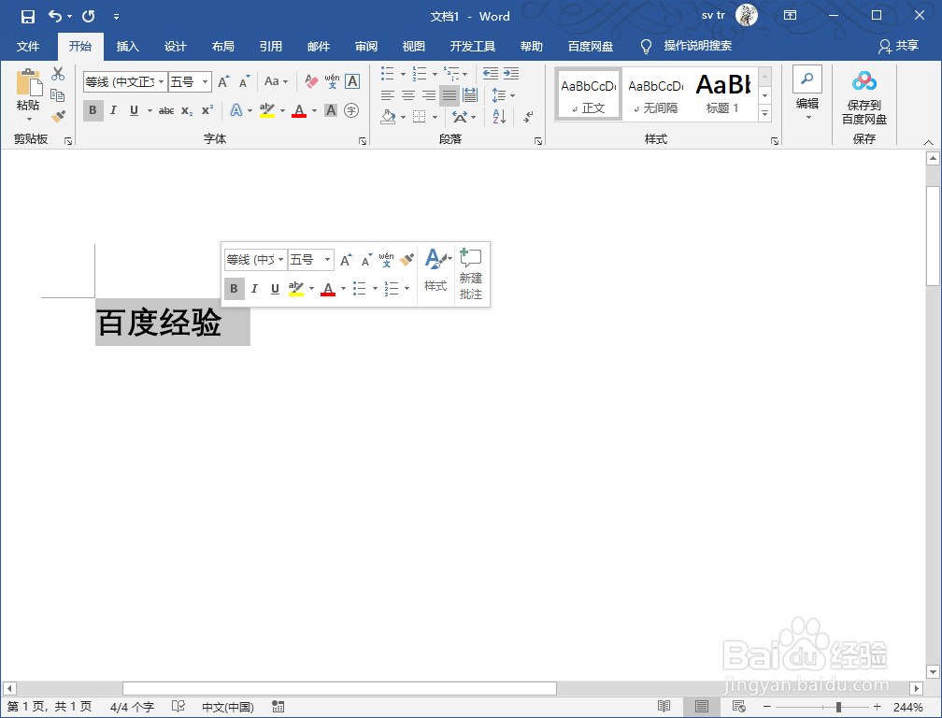942x718 pixels.
Task: Open the 文件 File tab
Action: click(x=28, y=46)
